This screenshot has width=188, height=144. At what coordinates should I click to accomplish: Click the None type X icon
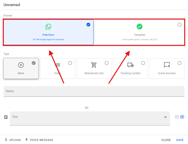coord(21,65)
